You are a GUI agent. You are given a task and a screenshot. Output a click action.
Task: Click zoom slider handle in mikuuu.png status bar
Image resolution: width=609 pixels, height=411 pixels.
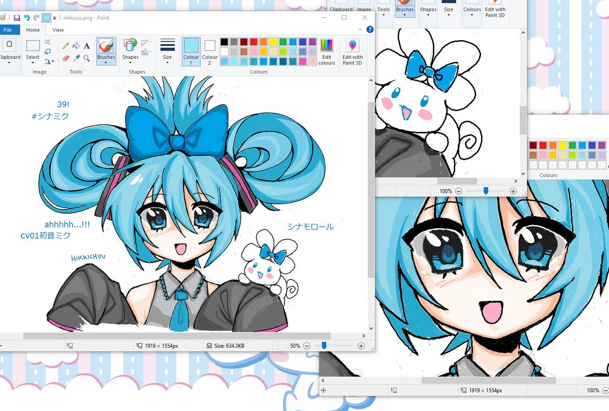coord(324,346)
